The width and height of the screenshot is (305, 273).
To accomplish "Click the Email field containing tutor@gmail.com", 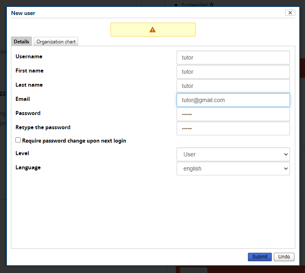I will (x=233, y=100).
